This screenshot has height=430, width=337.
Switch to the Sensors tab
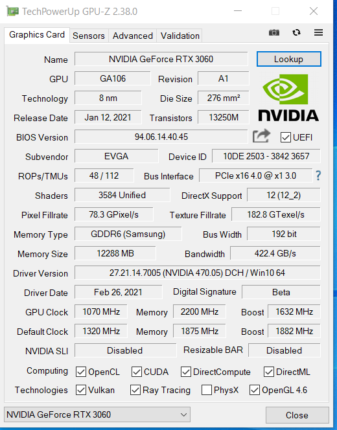pyautogui.click(x=89, y=36)
